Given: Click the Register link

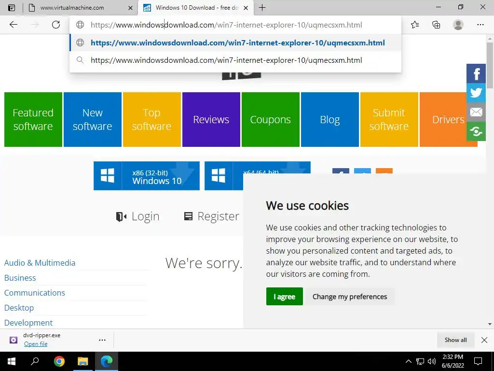Looking at the screenshot, I should 211,216.
